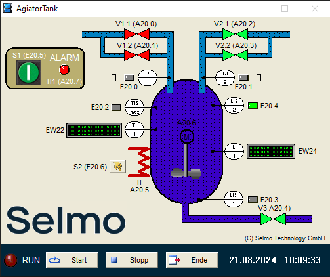This screenshot has width=330, height=277.
Task: Click the Ende exit button
Action: [192, 260]
